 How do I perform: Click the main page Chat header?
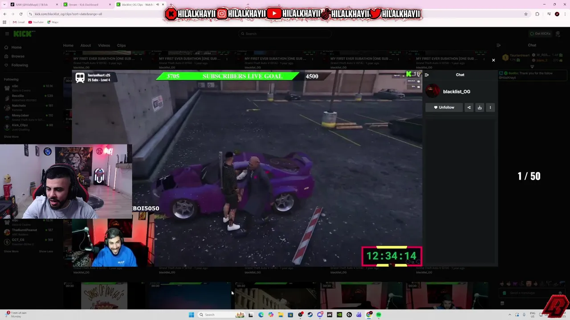click(x=532, y=45)
